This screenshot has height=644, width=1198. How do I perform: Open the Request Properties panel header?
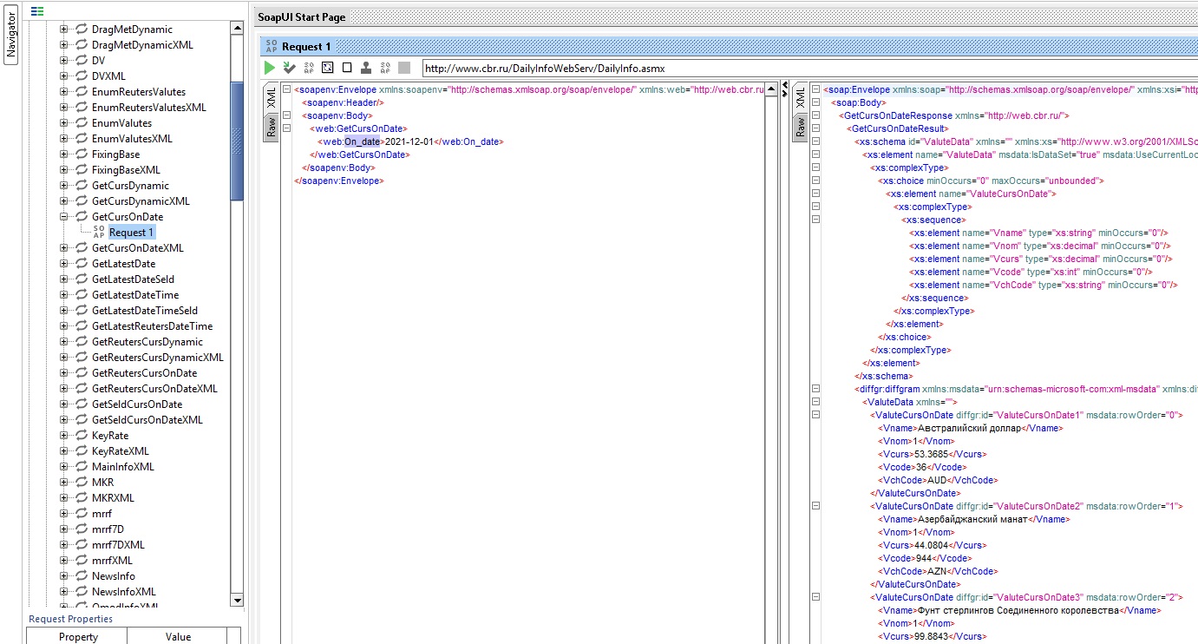pyautogui.click(x=71, y=619)
